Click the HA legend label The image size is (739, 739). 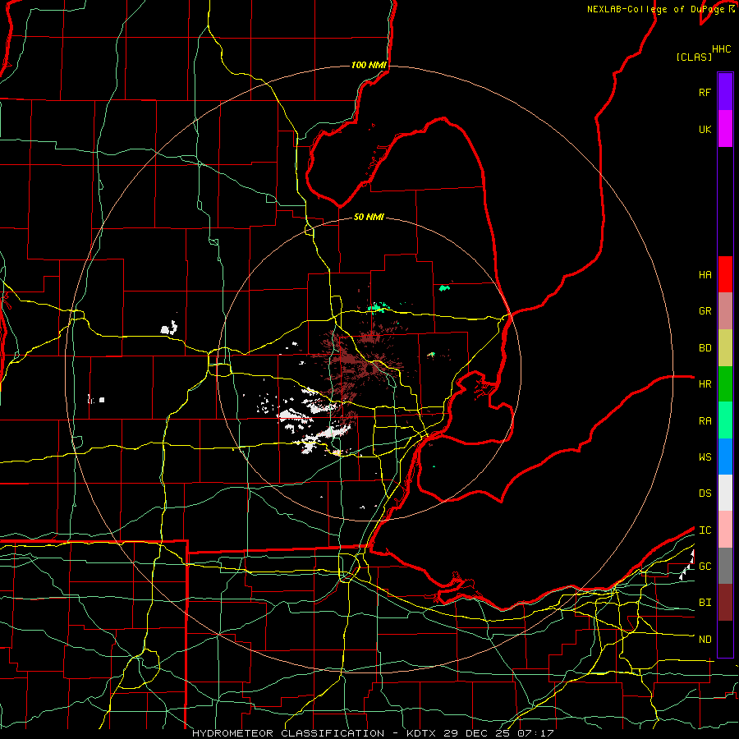click(x=705, y=274)
